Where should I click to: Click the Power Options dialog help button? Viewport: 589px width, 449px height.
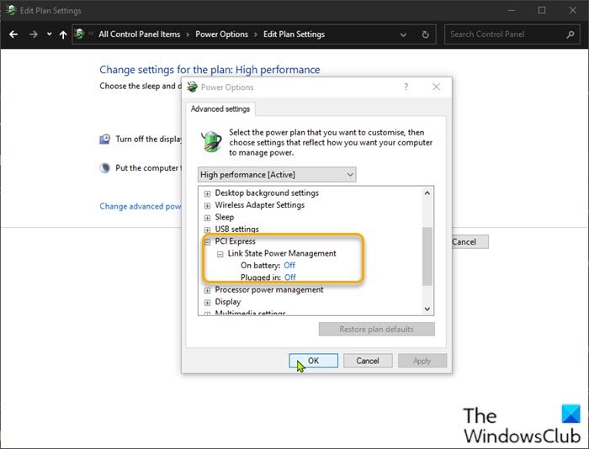point(406,87)
